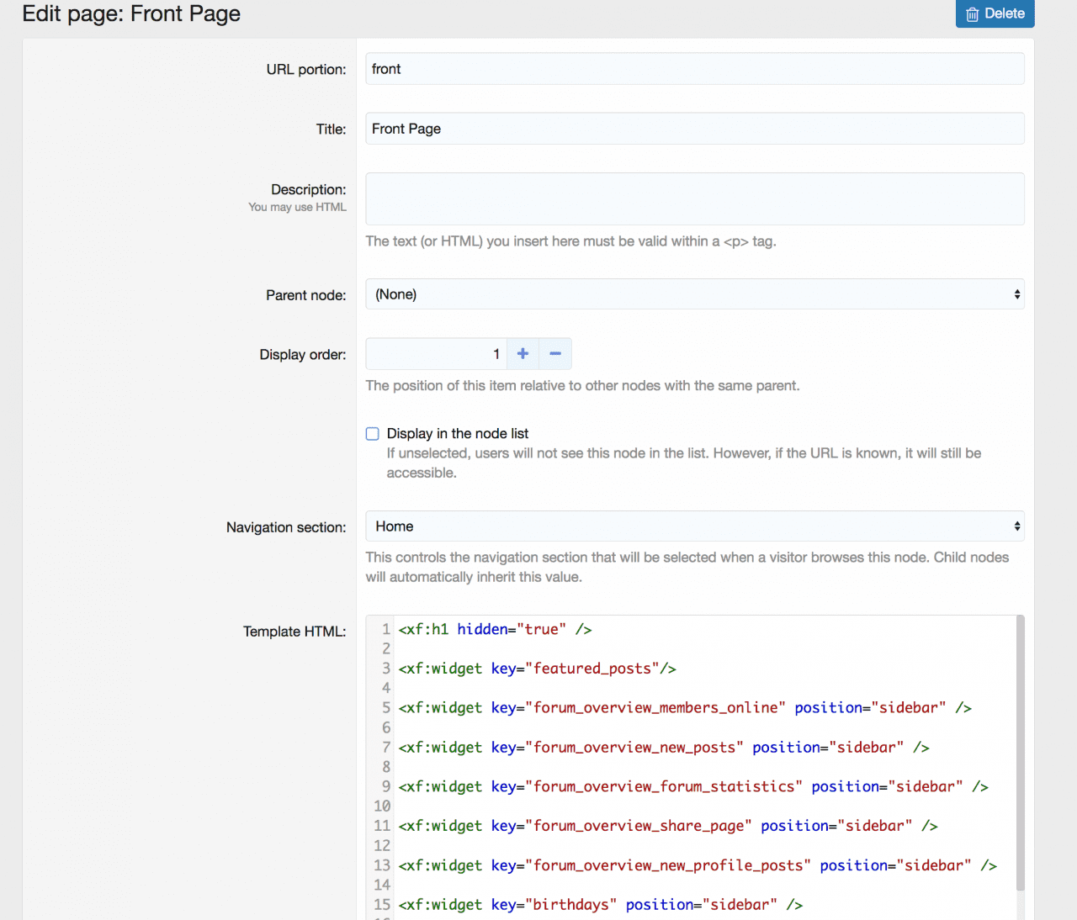
Task: Click the URL portion field containing front
Action: point(694,68)
